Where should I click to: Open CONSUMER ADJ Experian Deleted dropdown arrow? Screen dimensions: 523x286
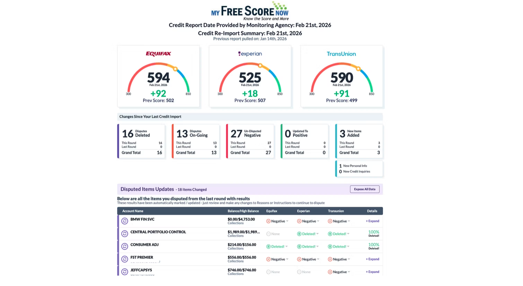click(x=317, y=246)
